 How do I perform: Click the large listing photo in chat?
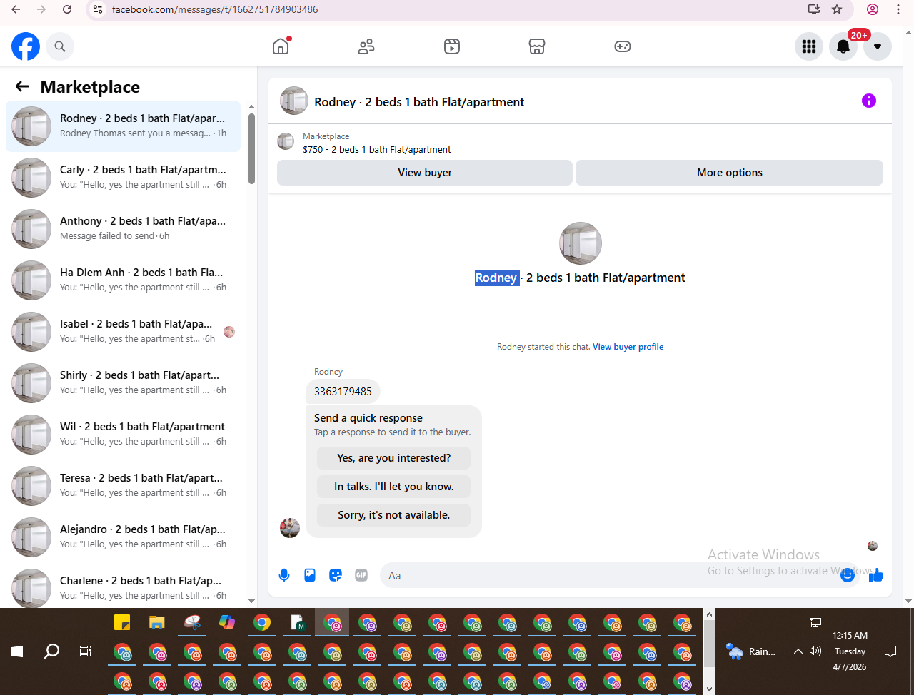point(581,243)
